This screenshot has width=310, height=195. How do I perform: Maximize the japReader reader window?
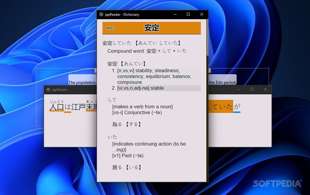coord(252,90)
